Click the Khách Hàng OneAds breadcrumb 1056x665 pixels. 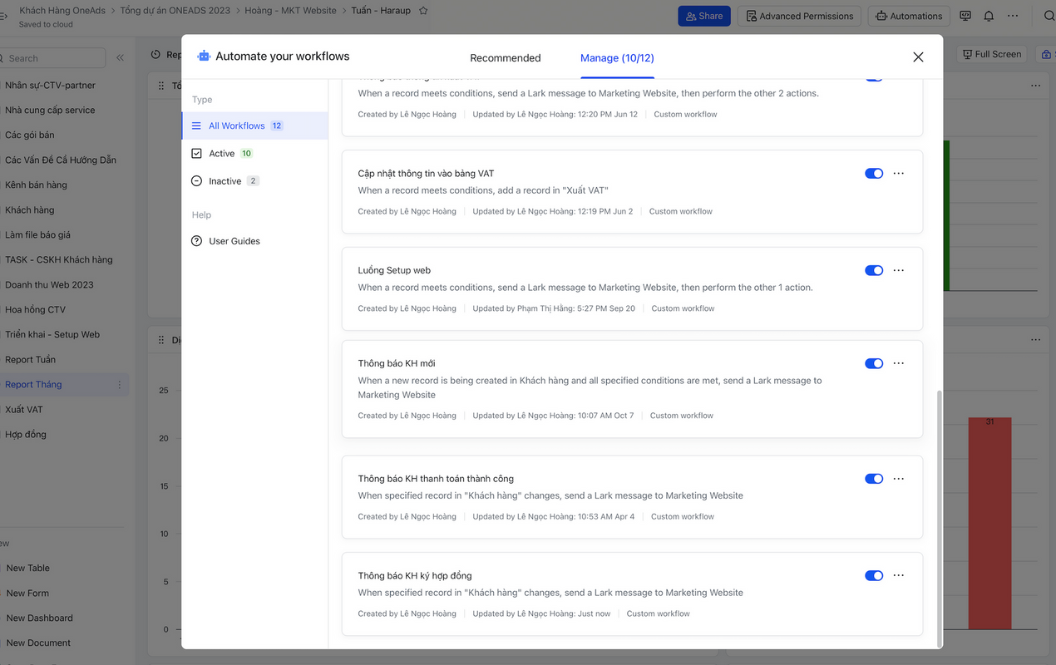[63, 11]
